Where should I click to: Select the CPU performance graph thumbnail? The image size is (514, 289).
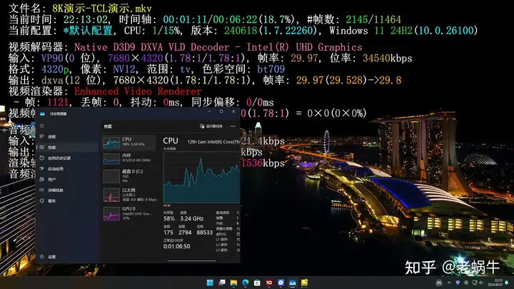[111, 143]
